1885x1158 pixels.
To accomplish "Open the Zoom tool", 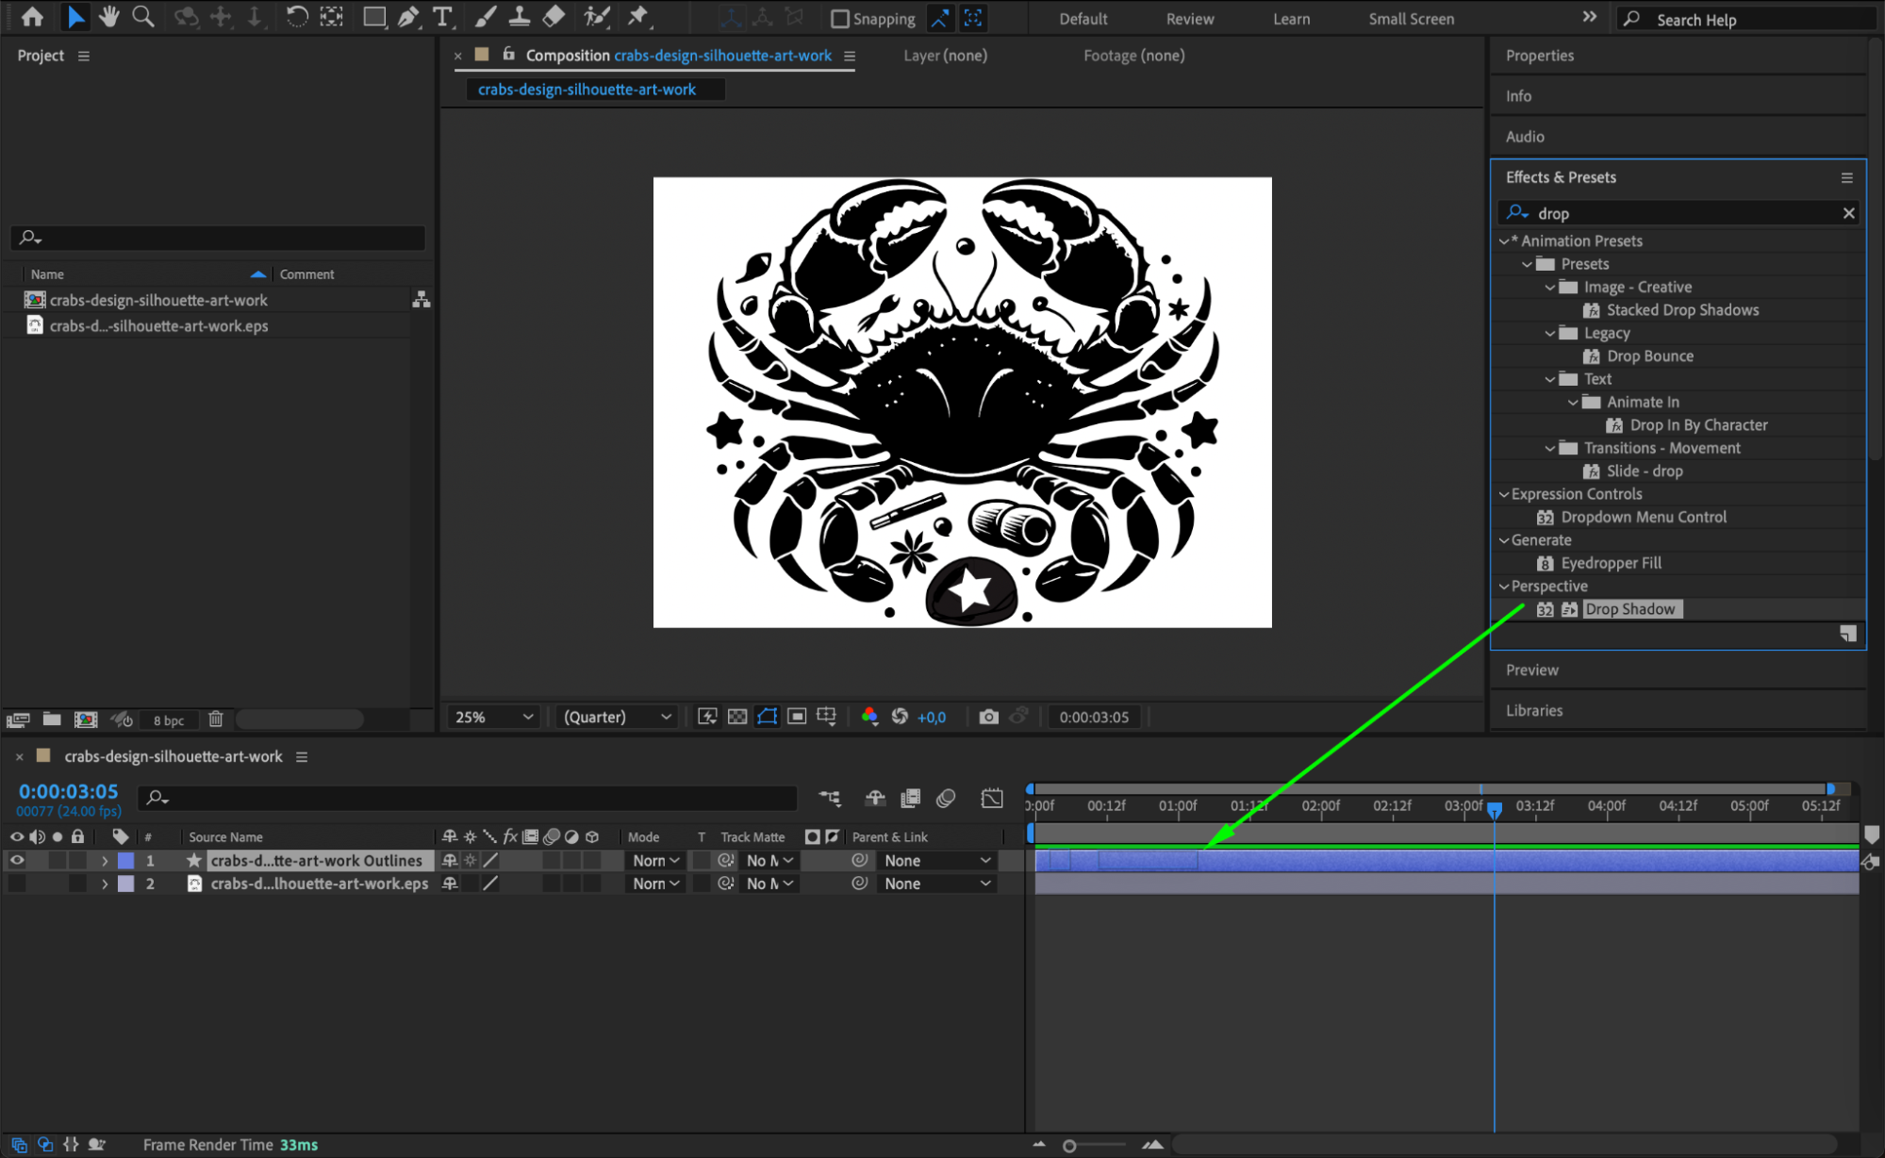I will click(x=143, y=17).
